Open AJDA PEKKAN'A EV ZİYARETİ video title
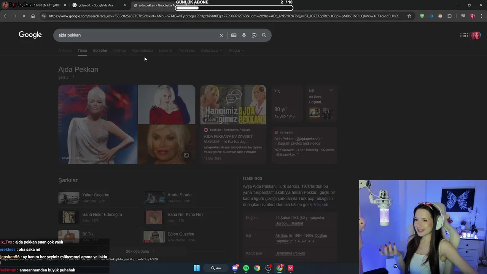The image size is (487, 274). 229,139
